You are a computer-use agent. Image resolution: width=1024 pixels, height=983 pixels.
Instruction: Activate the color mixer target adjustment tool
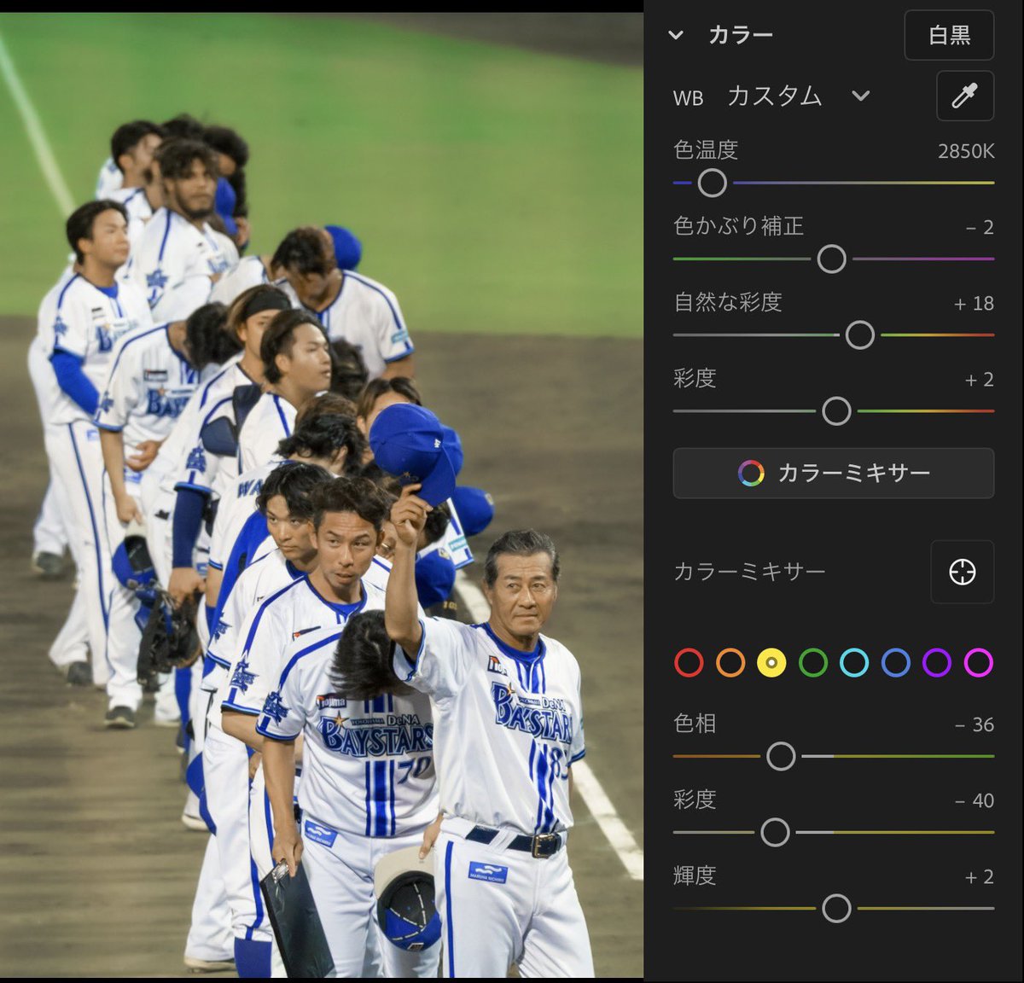963,572
